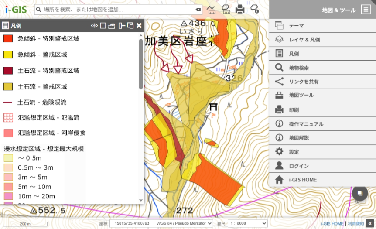Open the レイヤ & 凡例 menu item
Image resolution: width=376 pixels, height=229 pixels.
click(x=322, y=40)
